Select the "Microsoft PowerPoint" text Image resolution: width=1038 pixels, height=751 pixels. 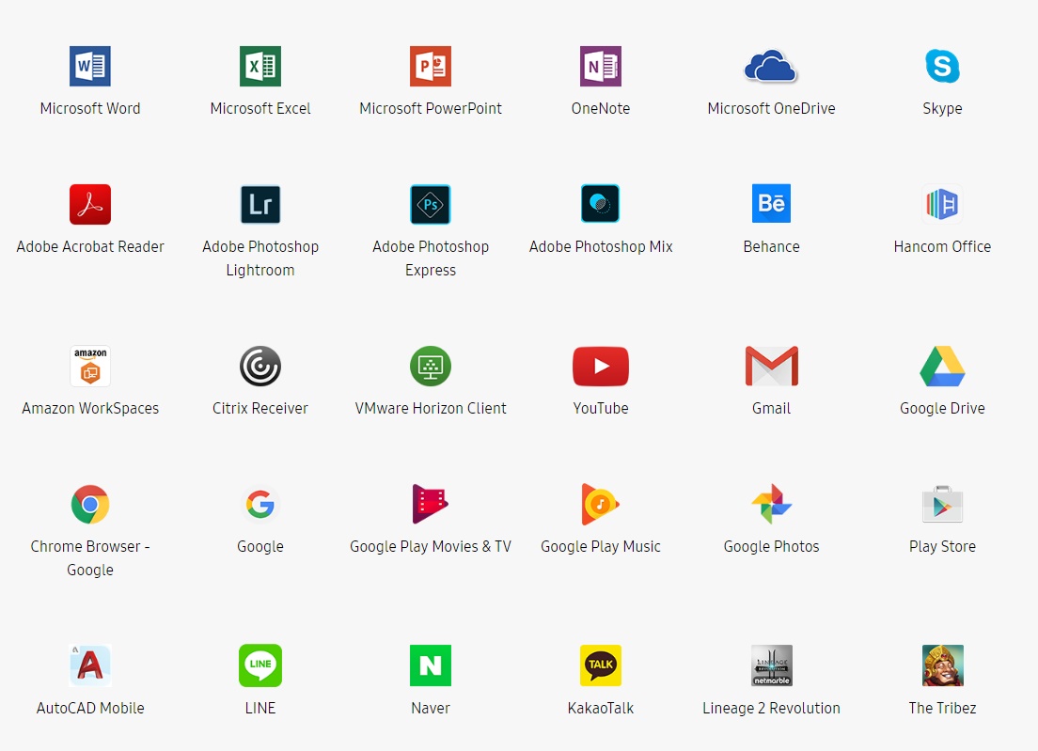(x=431, y=108)
